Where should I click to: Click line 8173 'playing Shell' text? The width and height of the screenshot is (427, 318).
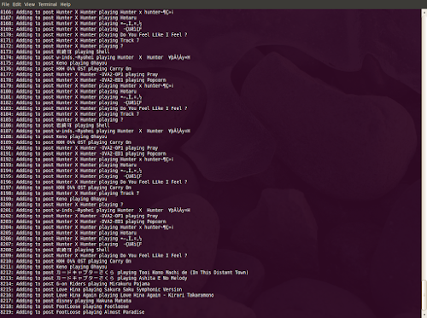92,52
